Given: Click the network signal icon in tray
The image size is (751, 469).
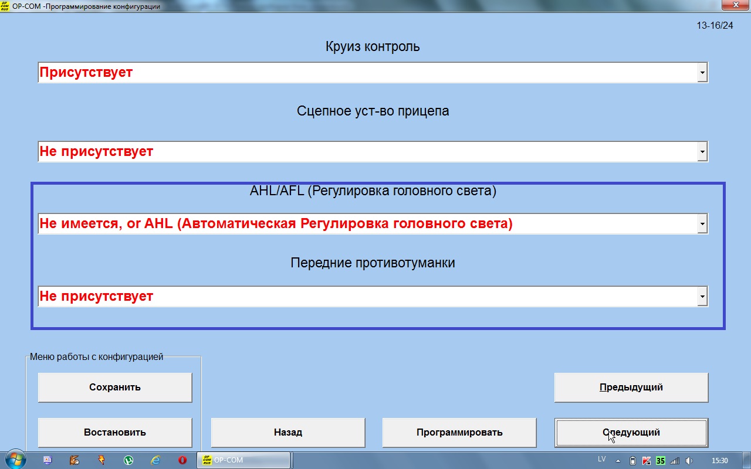Looking at the screenshot, I should (675, 461).
